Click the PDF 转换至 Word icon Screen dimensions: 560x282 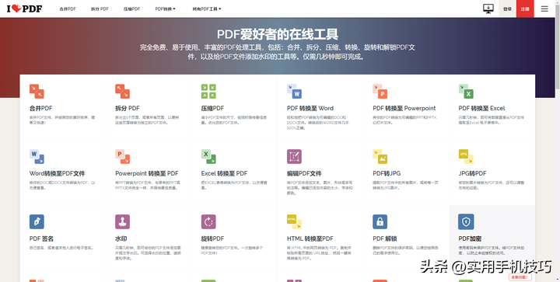pyautogui.click(x=294, y=91)
